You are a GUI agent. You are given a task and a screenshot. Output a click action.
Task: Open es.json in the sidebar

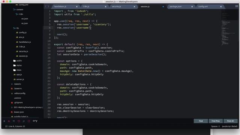coord(24,23)
